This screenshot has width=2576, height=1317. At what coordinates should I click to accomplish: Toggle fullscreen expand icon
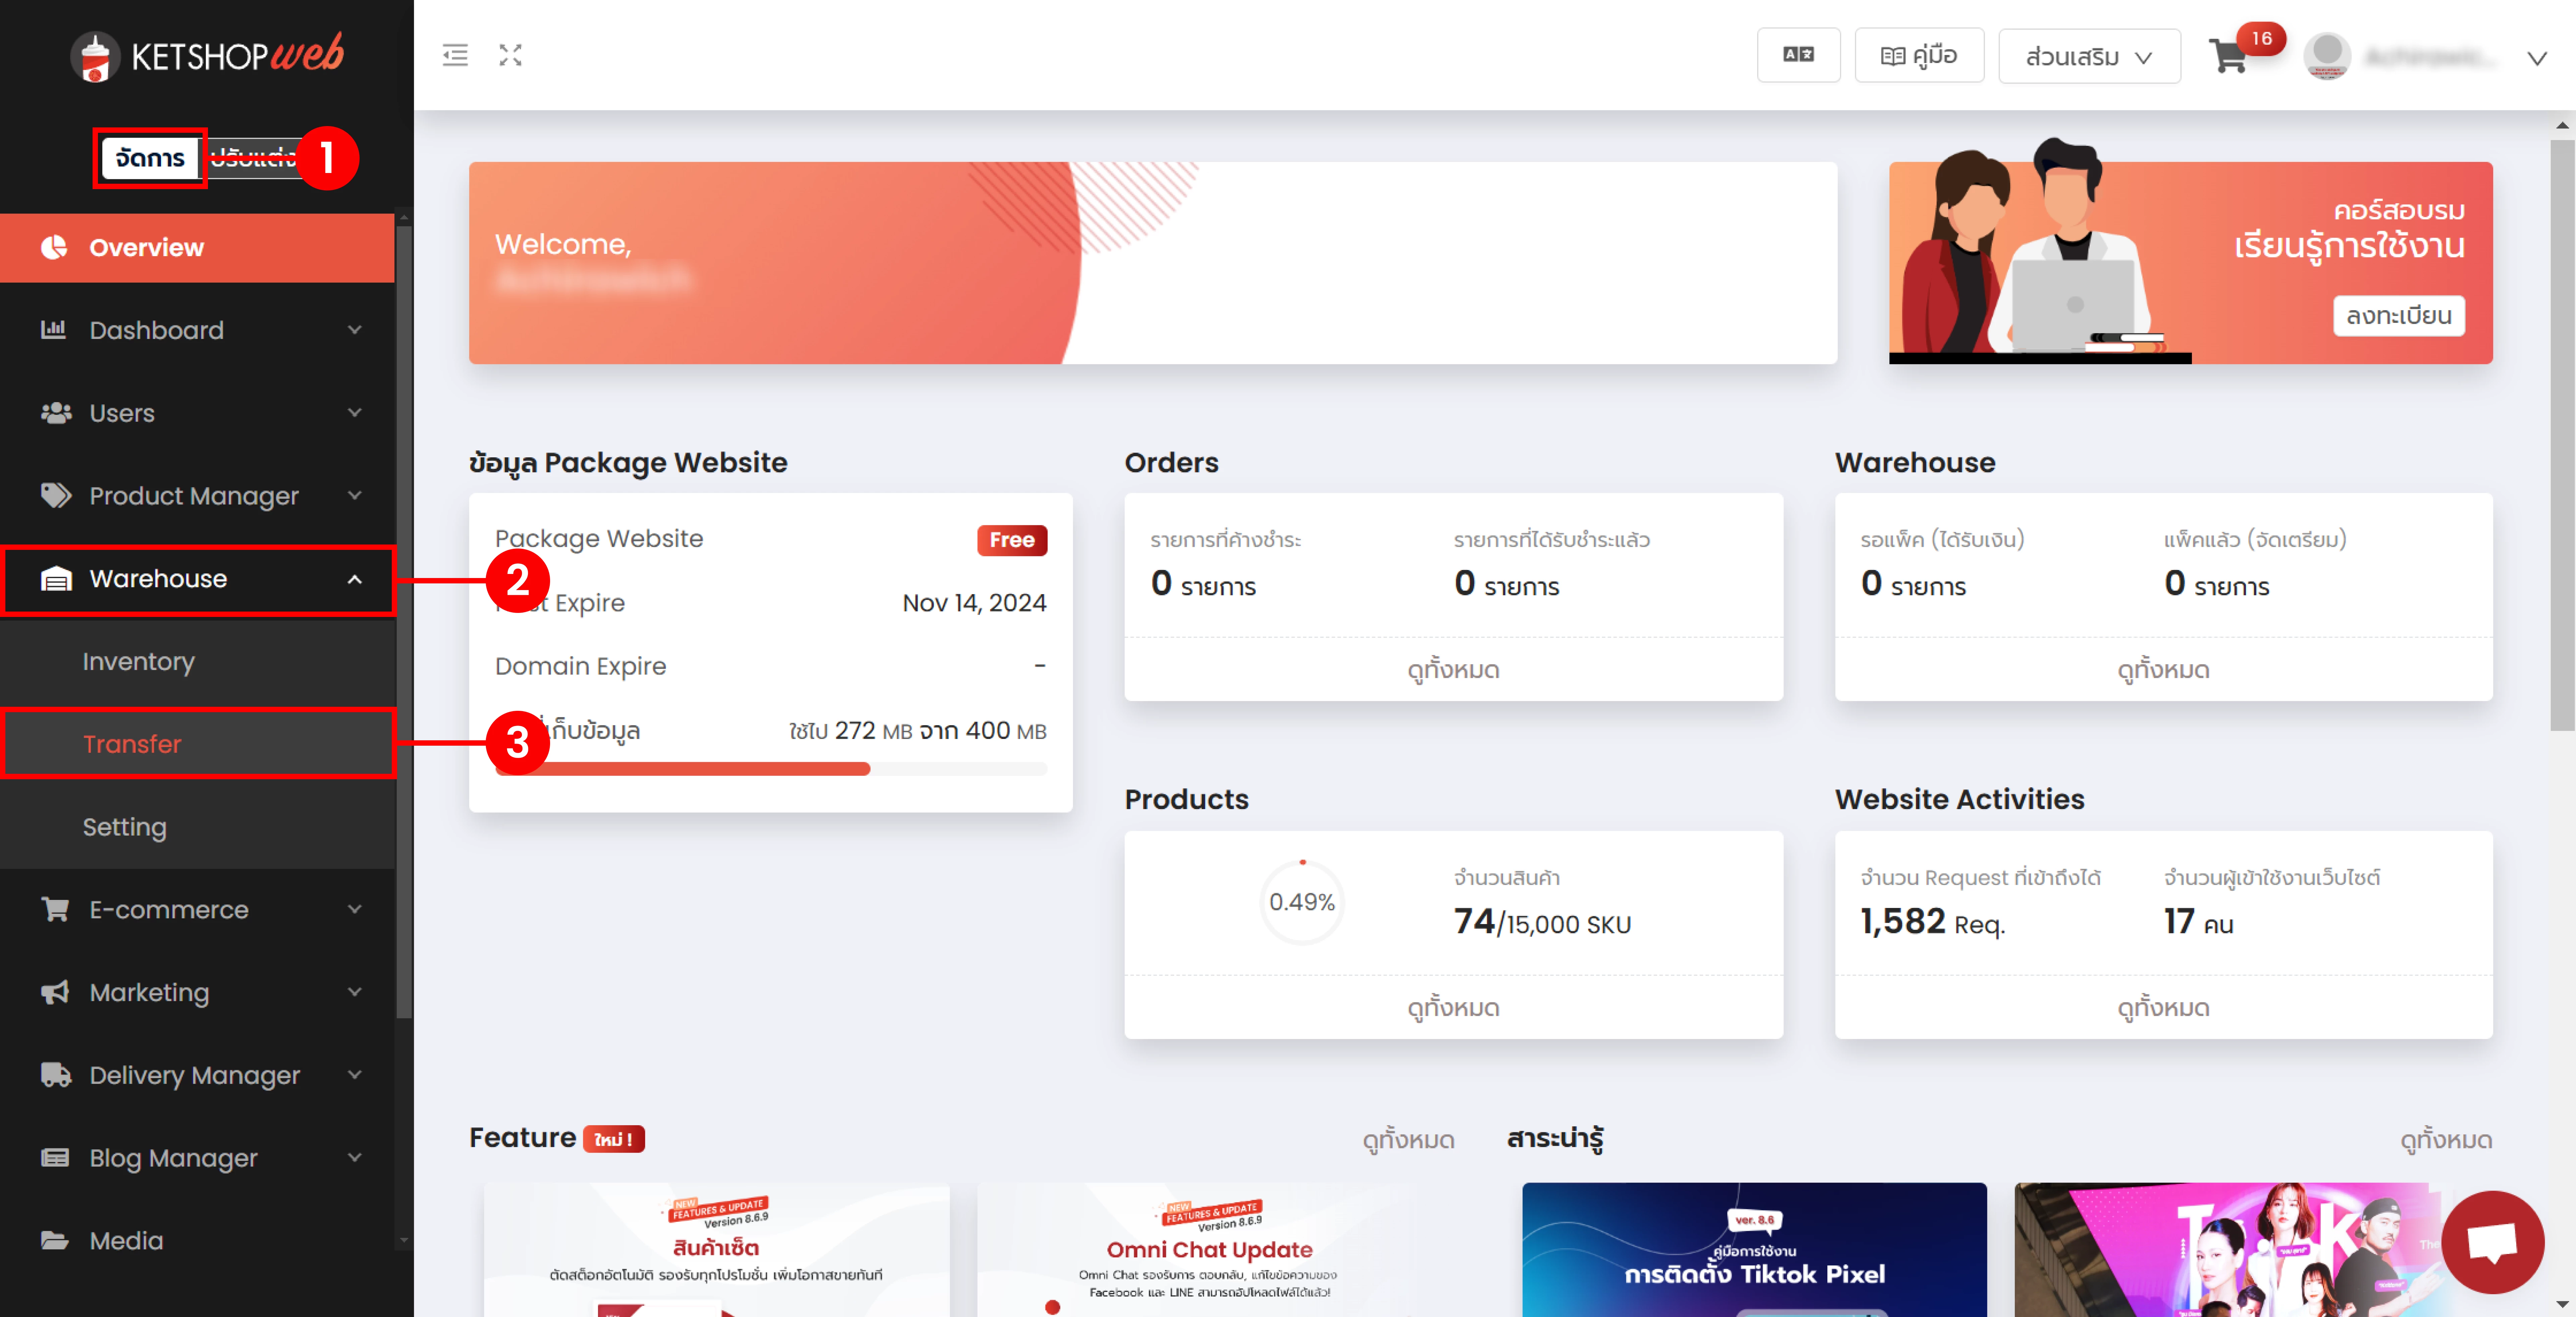[x=511, y=55]
